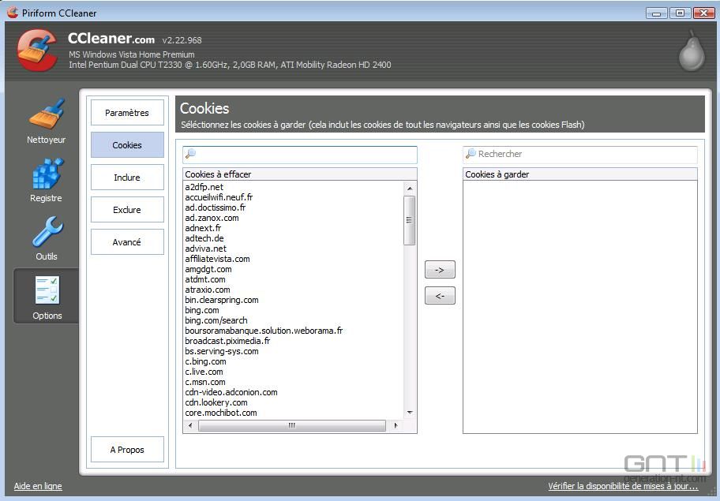Switch to the Exclure tab
This screenshot has height=501, width=720.
pyautogui.click(x=127, y=210)
